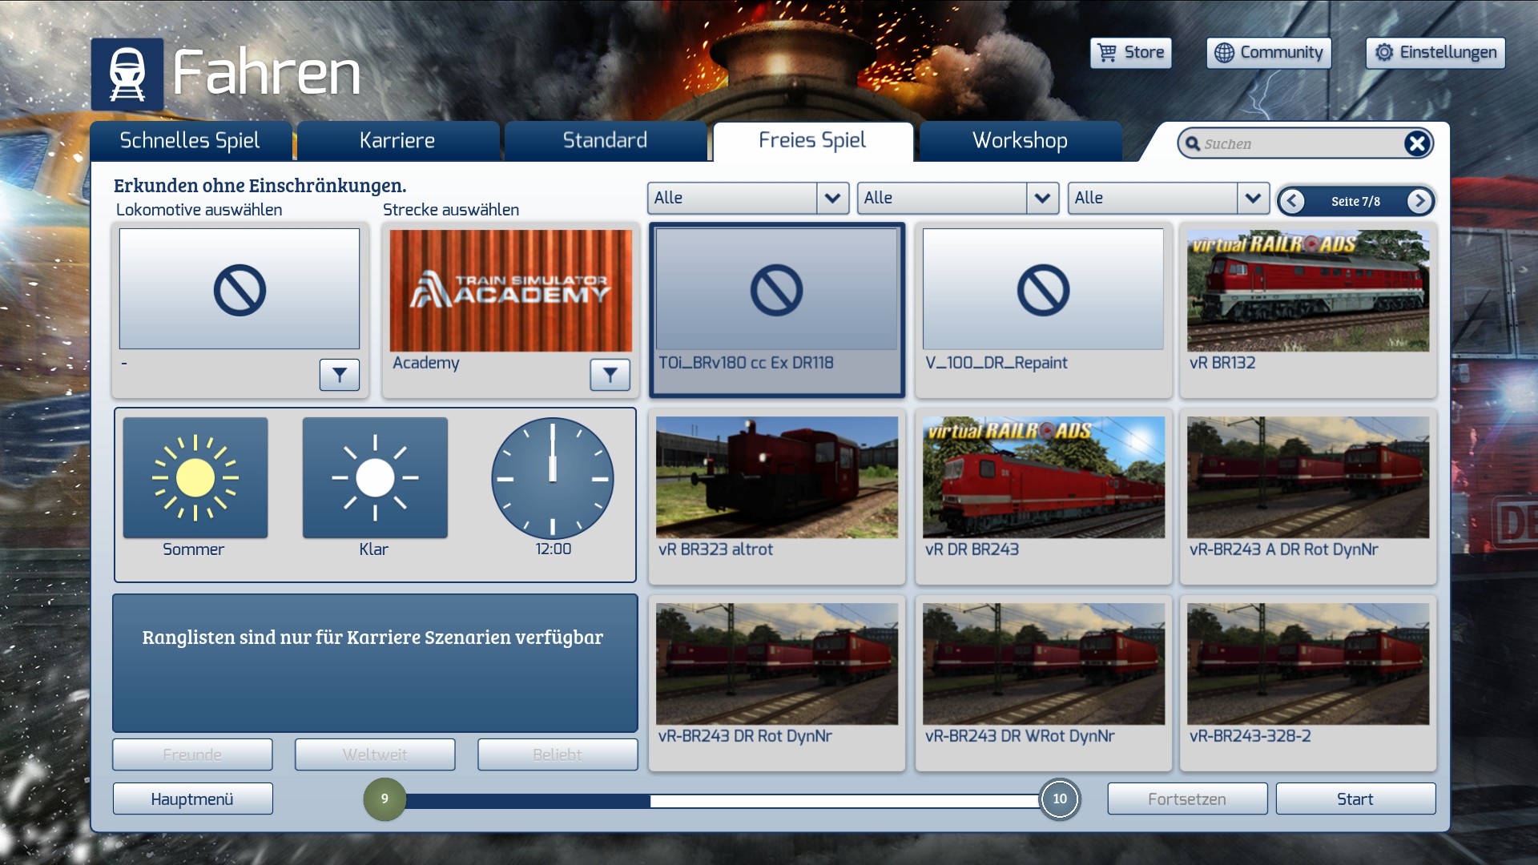Screen dimensions: 1538x865
Task: Clear search with the X icon
Action: pyautogui.click(x=1417, y=143)
